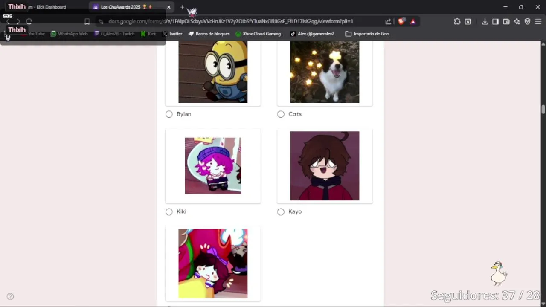Go forward in browser history
Viewport: 546px width, 307px height.
(x=18, y=21)
